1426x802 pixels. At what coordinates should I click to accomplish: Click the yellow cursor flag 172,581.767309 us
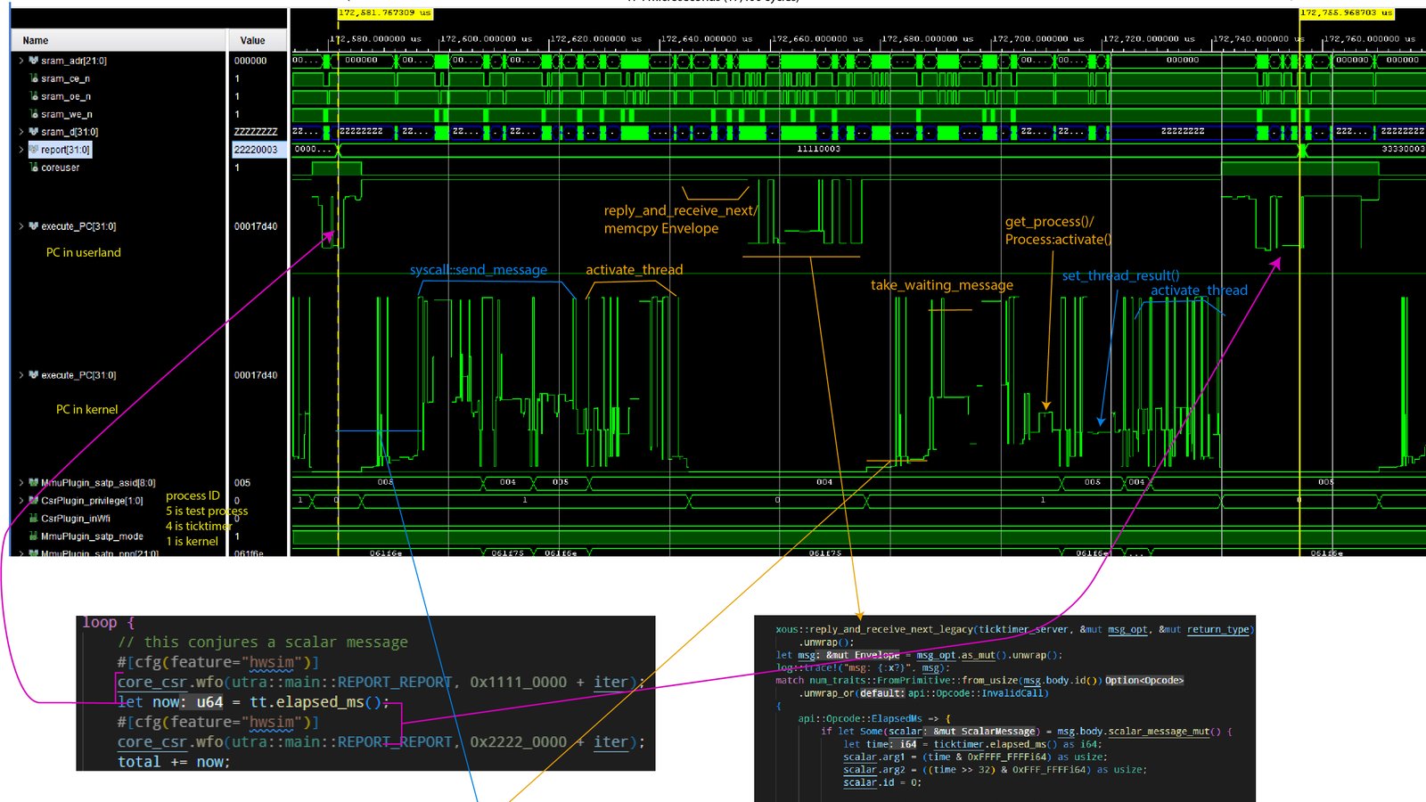coord(385,13)
